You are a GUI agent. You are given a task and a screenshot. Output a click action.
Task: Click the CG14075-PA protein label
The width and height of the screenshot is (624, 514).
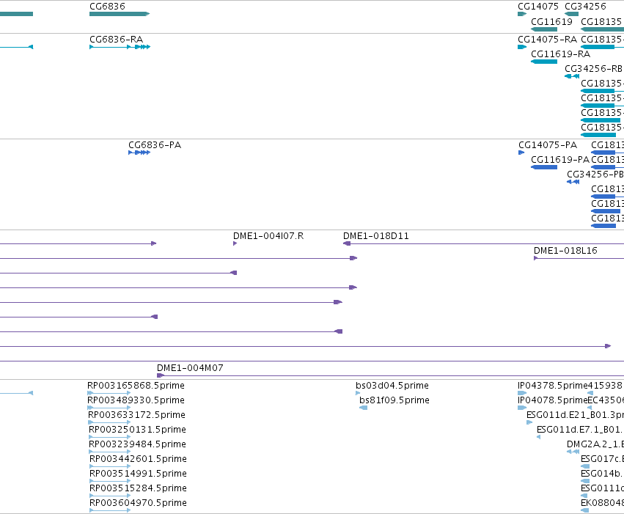[x=548, y=144]
